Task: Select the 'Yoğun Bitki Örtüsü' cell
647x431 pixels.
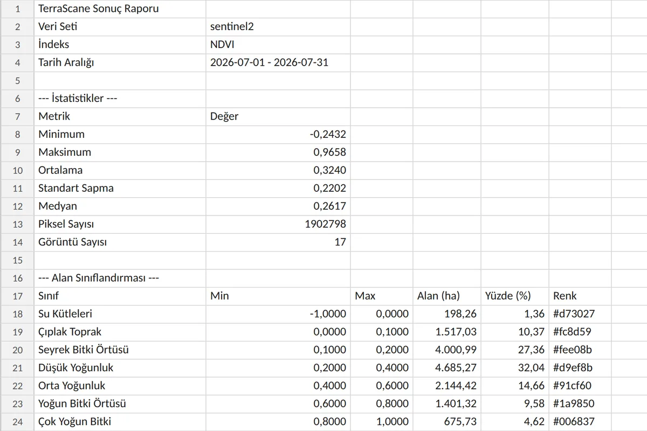Action: [x=120, y=404]
